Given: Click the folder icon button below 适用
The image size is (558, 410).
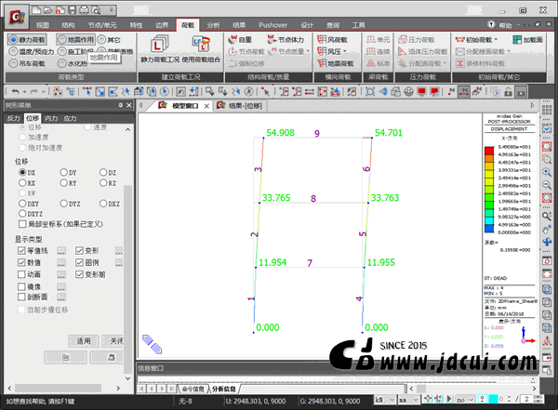Looking at the screenshot, I should (x=65, y=357).
